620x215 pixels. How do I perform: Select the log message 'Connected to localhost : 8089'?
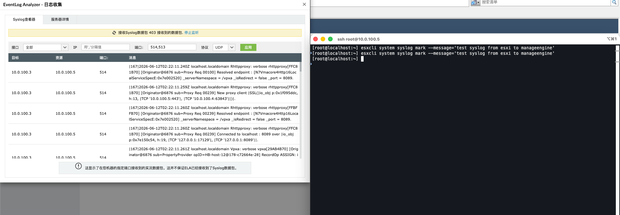point(213,134)
